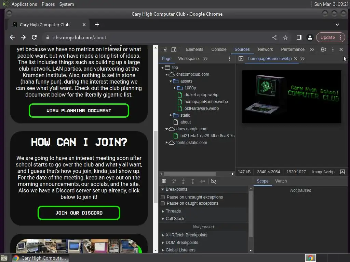The width and height of the screenshot is (350, 262).
Task: Close the Cary High Computer Club tab
Action: (x=84, y=25)
